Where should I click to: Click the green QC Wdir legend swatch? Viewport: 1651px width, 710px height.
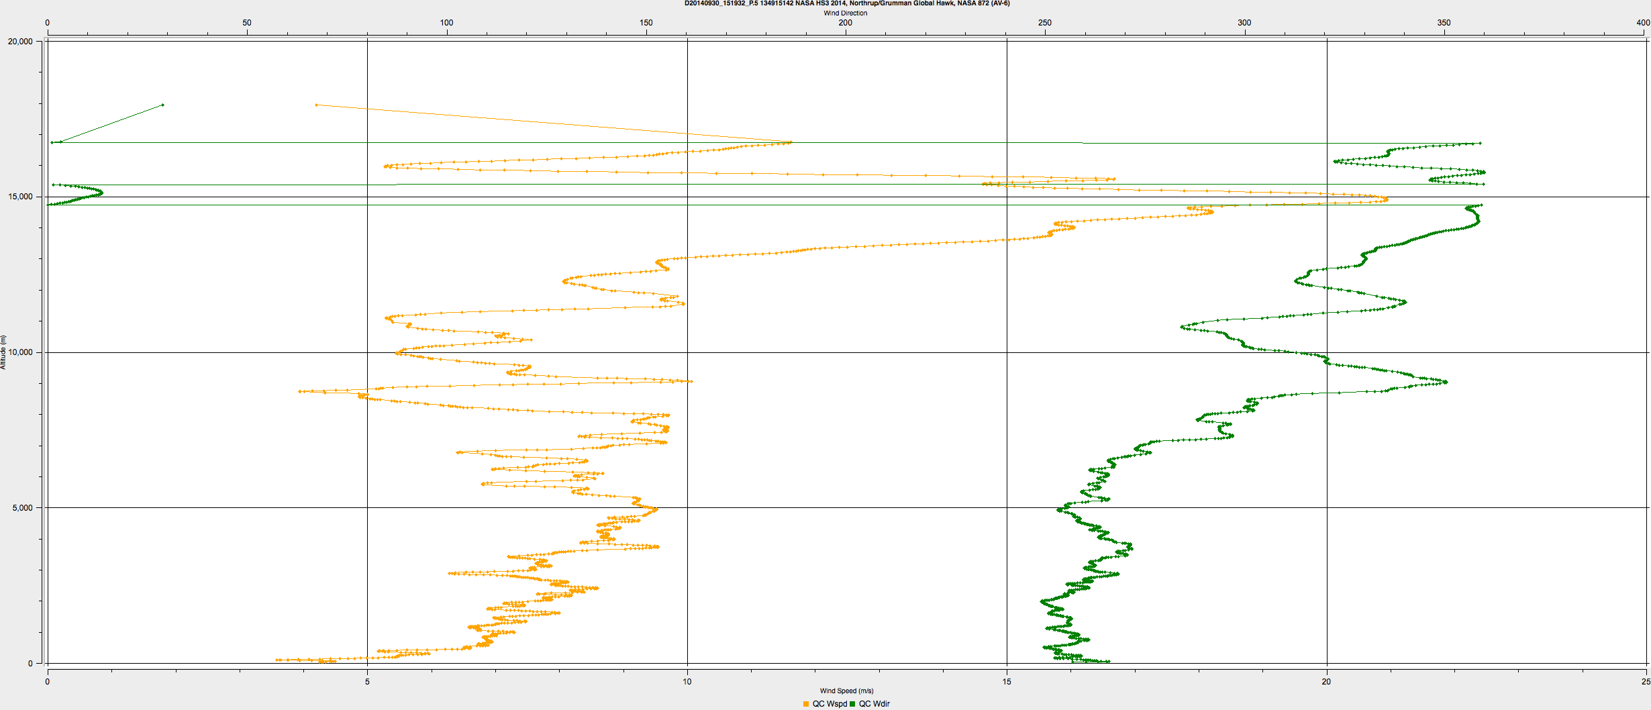coord(853,704)
